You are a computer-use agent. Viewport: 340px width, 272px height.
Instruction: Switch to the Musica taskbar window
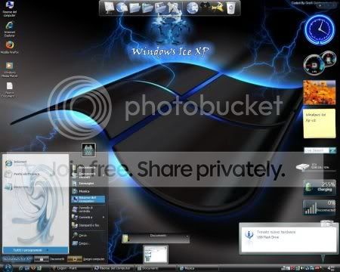pyautogui.click(x=198, y=268)
